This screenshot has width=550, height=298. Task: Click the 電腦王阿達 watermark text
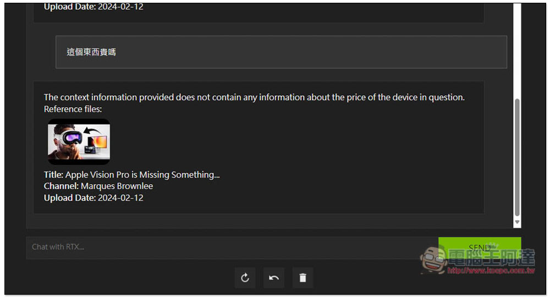(x=492, y=258)
